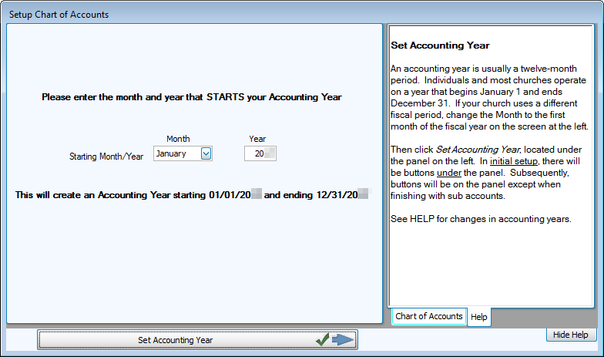Screen dimensions: 604x357
Task: Click the "Please enter the month and year" instruction
Action: tap(192, 98)
